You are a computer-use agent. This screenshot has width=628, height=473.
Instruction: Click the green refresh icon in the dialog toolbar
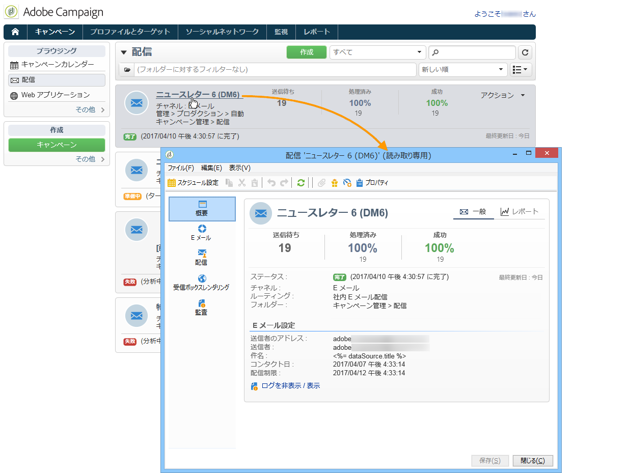[301, 183]
